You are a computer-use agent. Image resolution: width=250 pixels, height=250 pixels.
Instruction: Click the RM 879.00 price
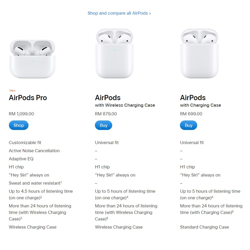click(x=106, y=114)
